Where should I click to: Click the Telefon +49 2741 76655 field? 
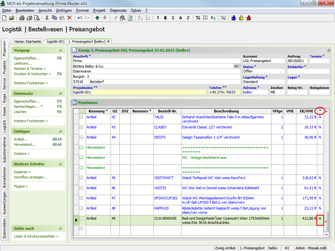click(x=224, y=92)
